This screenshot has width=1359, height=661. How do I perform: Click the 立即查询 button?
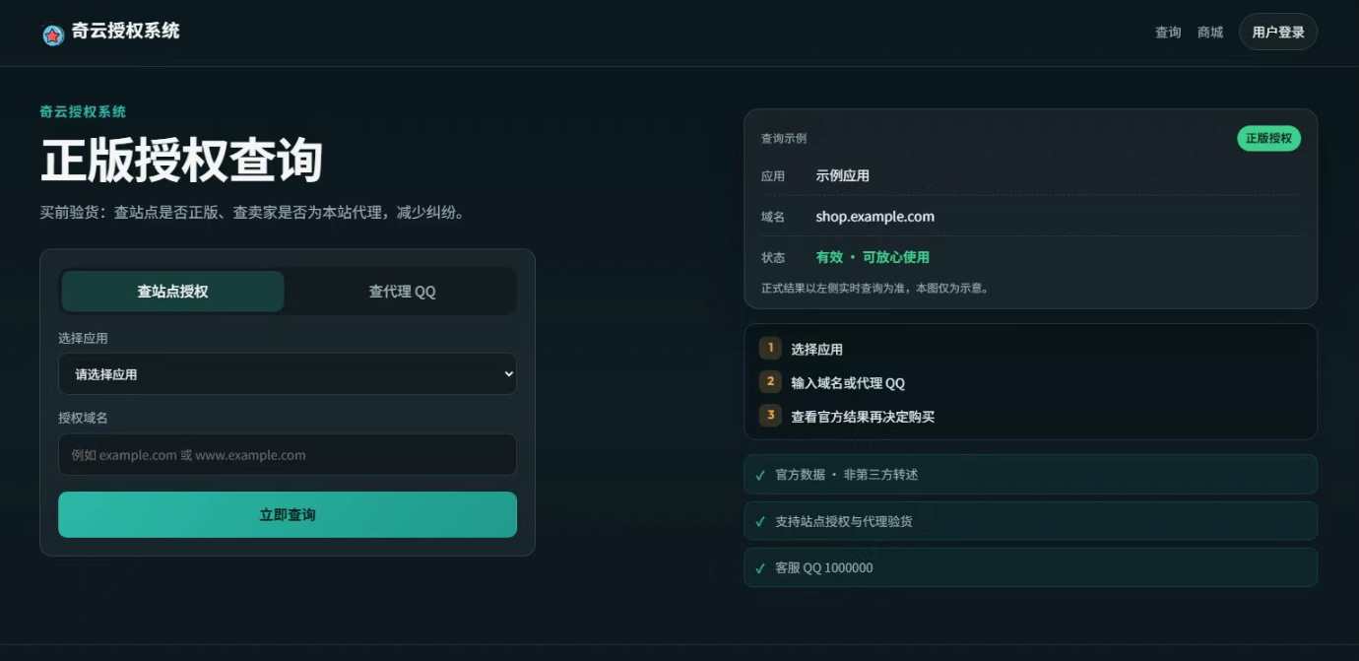(288, 515)
